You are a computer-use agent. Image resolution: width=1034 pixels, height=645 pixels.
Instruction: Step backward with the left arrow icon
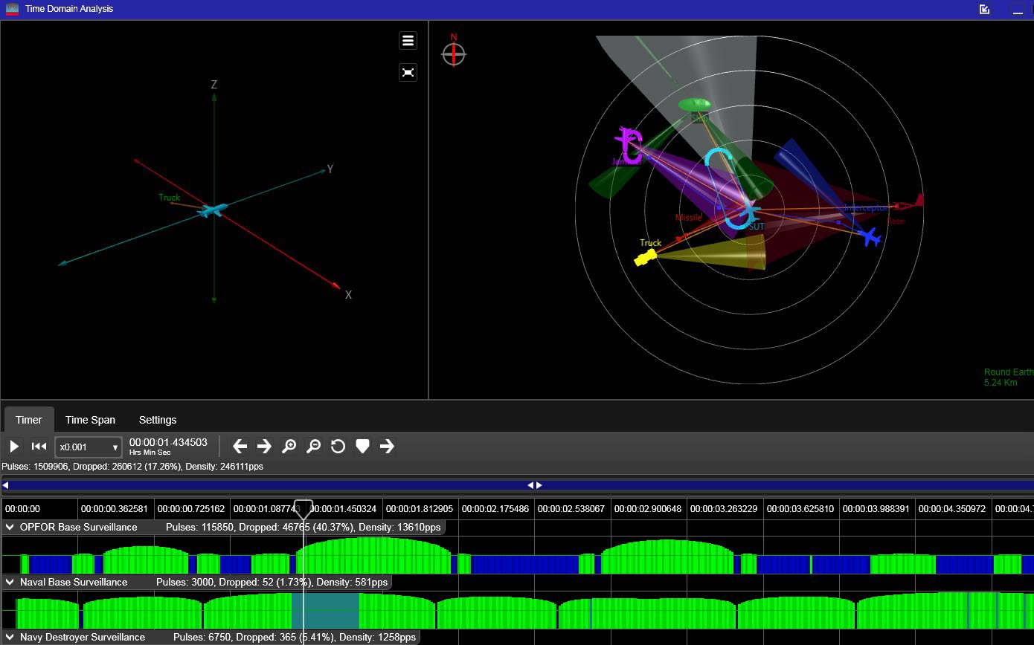click(x=240, y=447)
